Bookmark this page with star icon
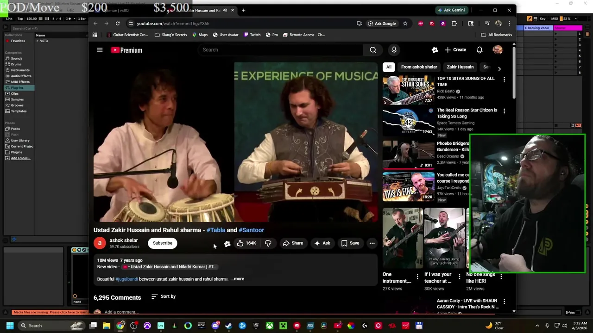Viewport: 593px width, 333px height. [405, 24]
